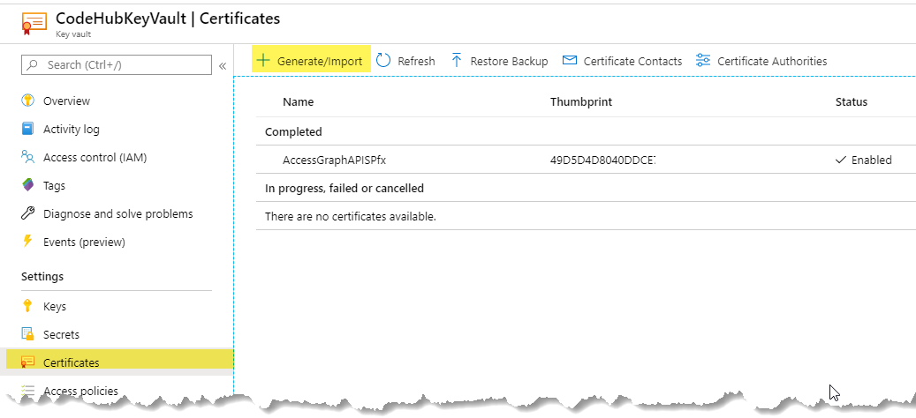Image resolution: width=916 pixels, height=418 pixels.
Task: Click the Thumbprint column header
Action: (581, 102)
